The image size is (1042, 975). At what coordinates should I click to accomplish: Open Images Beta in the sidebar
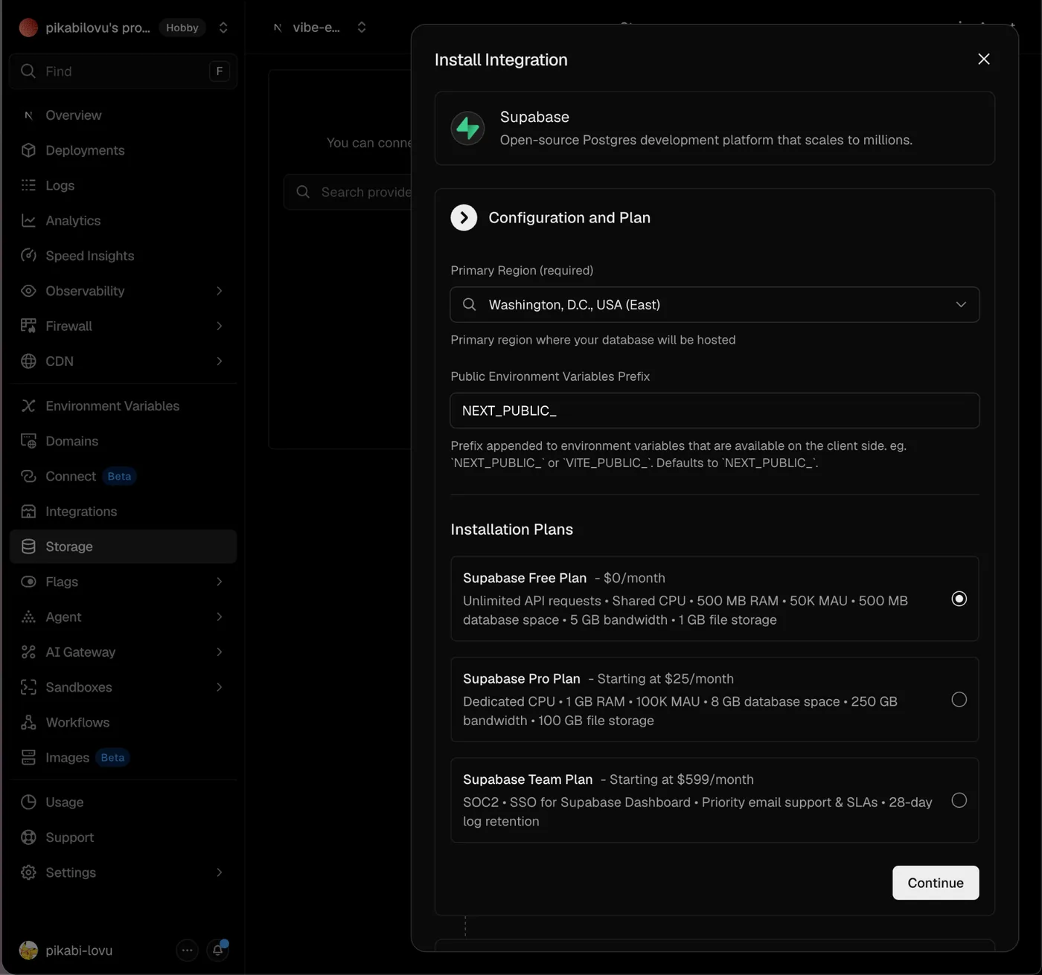pos(123,757)
